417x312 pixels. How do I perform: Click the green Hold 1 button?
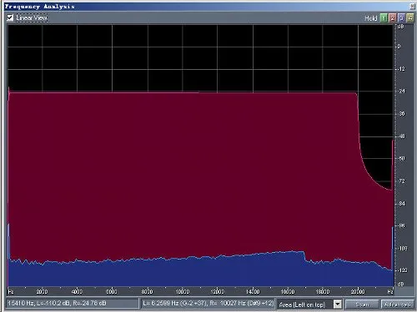(384, 18)
